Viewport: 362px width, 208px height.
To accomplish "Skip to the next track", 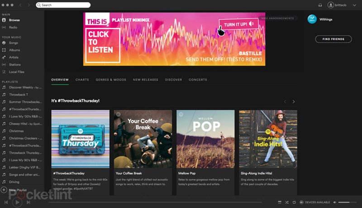I will pyautogui.click(x=28, y=203).
